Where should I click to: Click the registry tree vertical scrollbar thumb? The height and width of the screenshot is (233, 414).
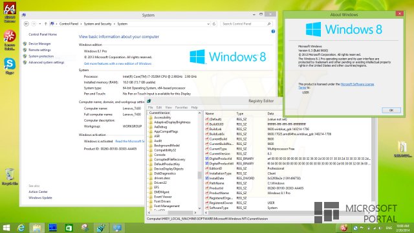click(199, 175)
